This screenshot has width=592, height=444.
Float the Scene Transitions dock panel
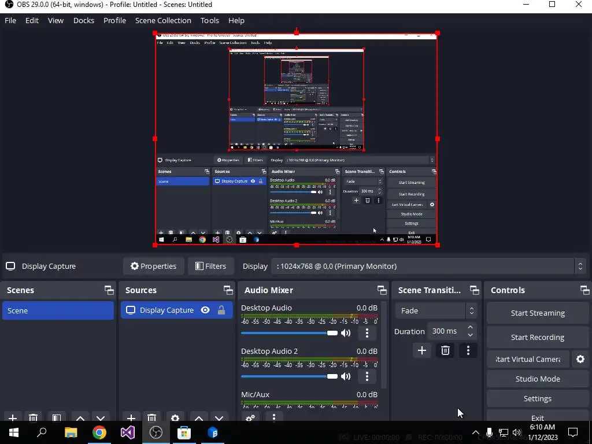[x=474, y=290]
